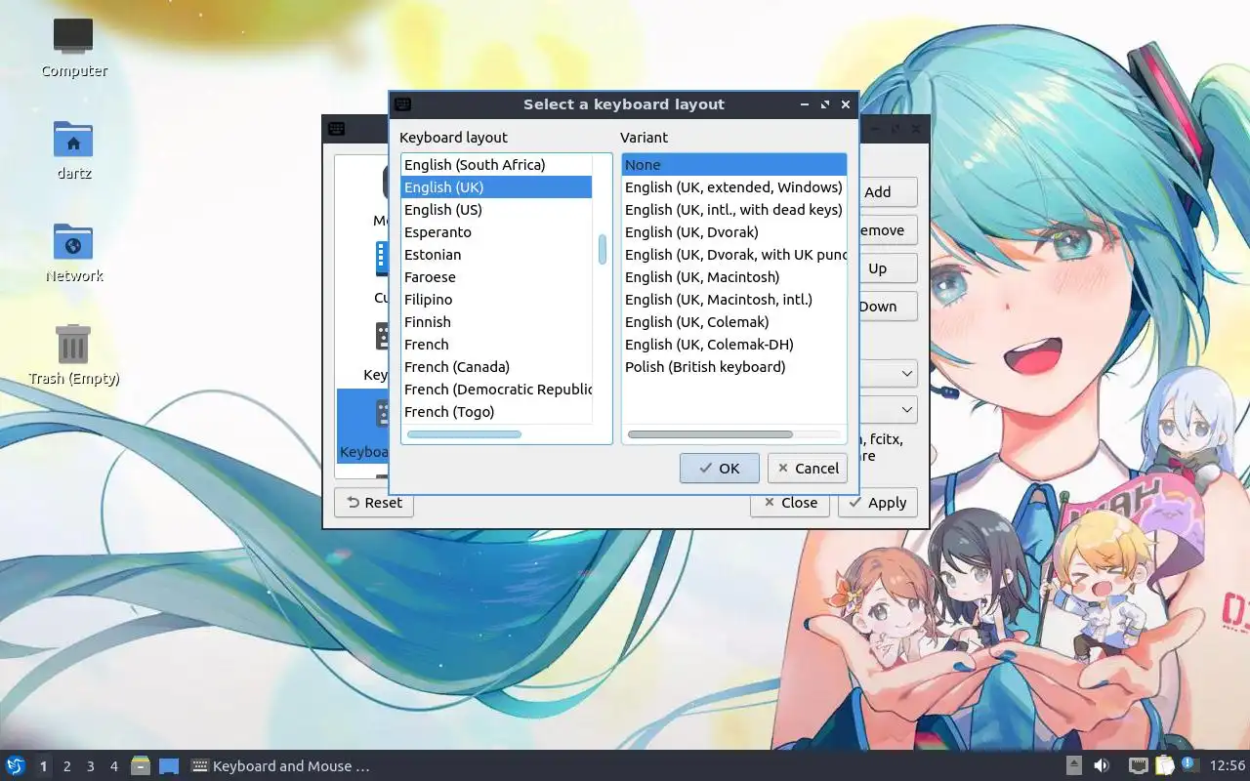Choose English (UK, Macintosh) variant
Image resolution: width=1250 pixels, height=781 pixels.
tap(734, 277)
